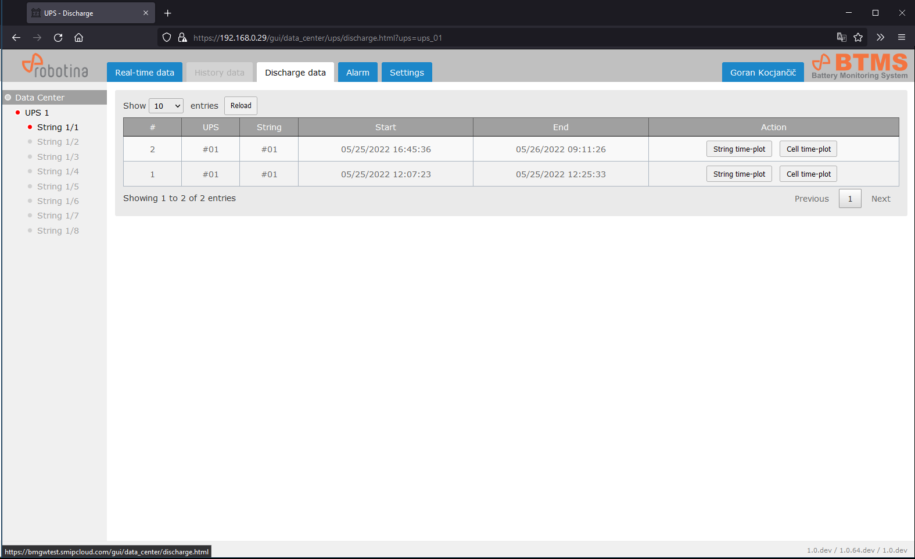Click the Robotina logo
The height and width of the screenshot is (559, 915).
click(x=55, y=67)
